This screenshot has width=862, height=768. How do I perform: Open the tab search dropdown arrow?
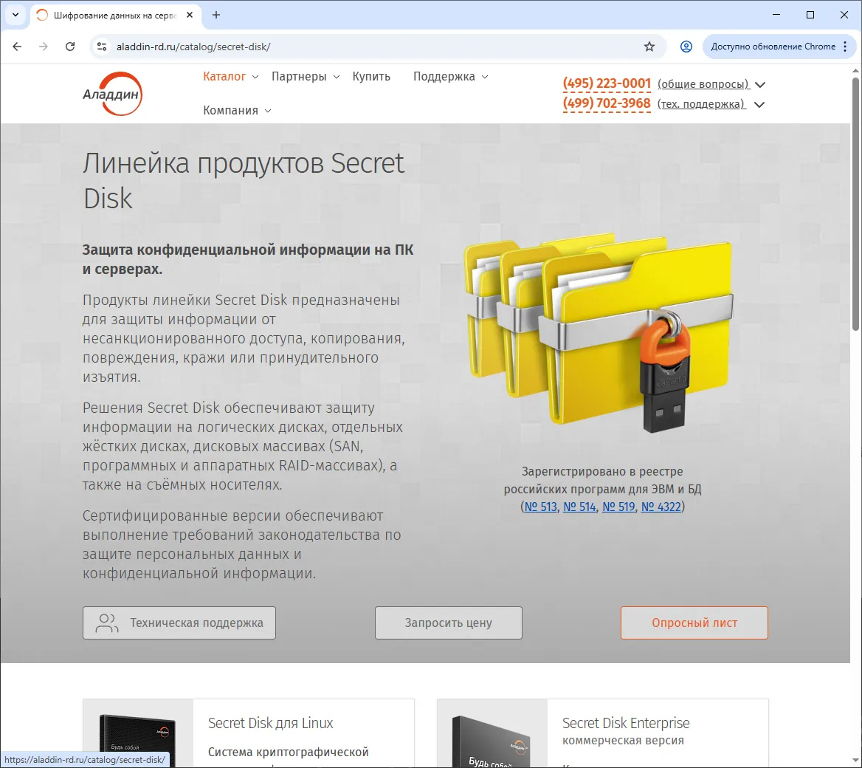coord(15,15)
